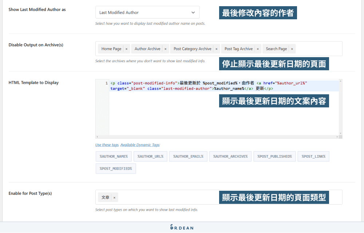Remove the Home Page archive chip

[x=126, y=48]
